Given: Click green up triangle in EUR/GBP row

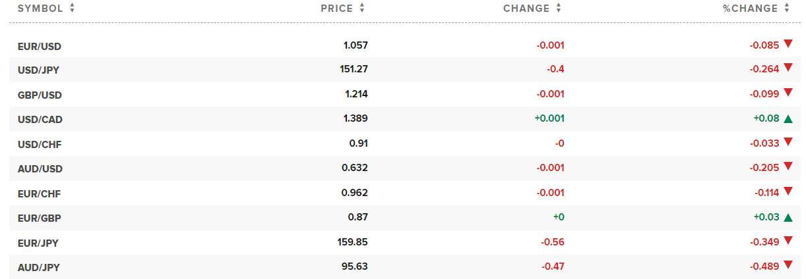Looking at the screenshot, I should [x=788, y=217].
